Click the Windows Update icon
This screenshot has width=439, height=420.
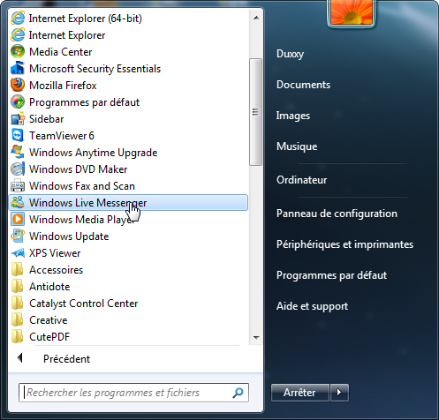[18, 236]
